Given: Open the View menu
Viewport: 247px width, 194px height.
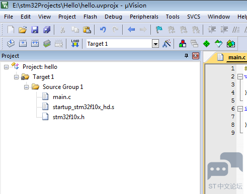Looking at the screenshot, I should click(x=44, y=17).
